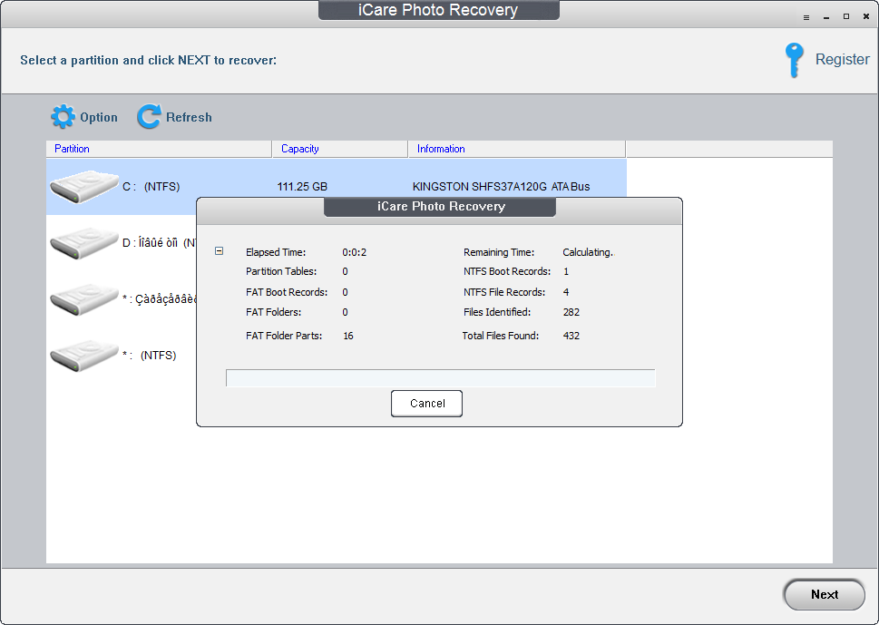Click the '432' total files value

pyautogui.click(x=571, y=336)
